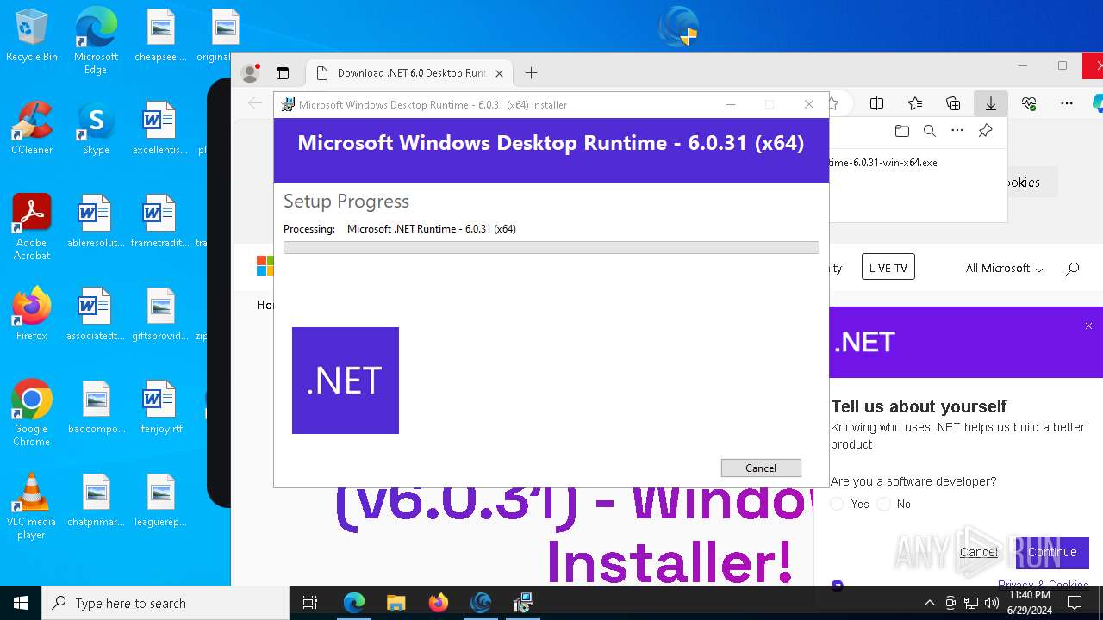Screen dimensions: 1103x620
Task: Open Google Chrome desktop shortcut
Action: tap(32, 412)
